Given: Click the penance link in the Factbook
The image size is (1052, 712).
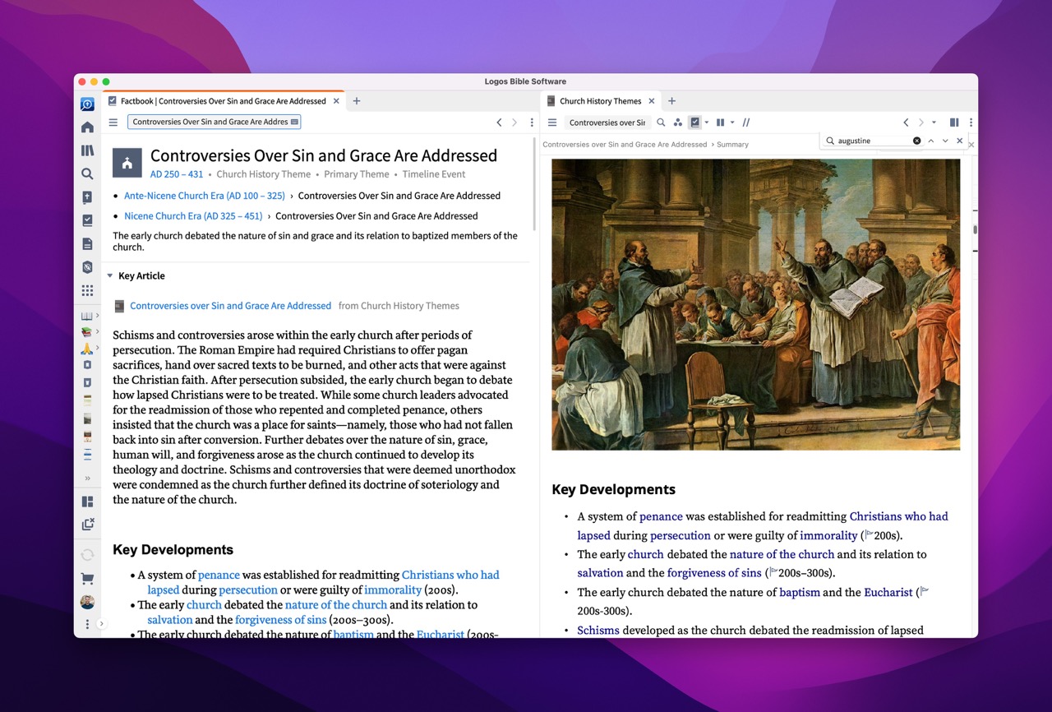Looking at the screenshot, I should 219,575.
